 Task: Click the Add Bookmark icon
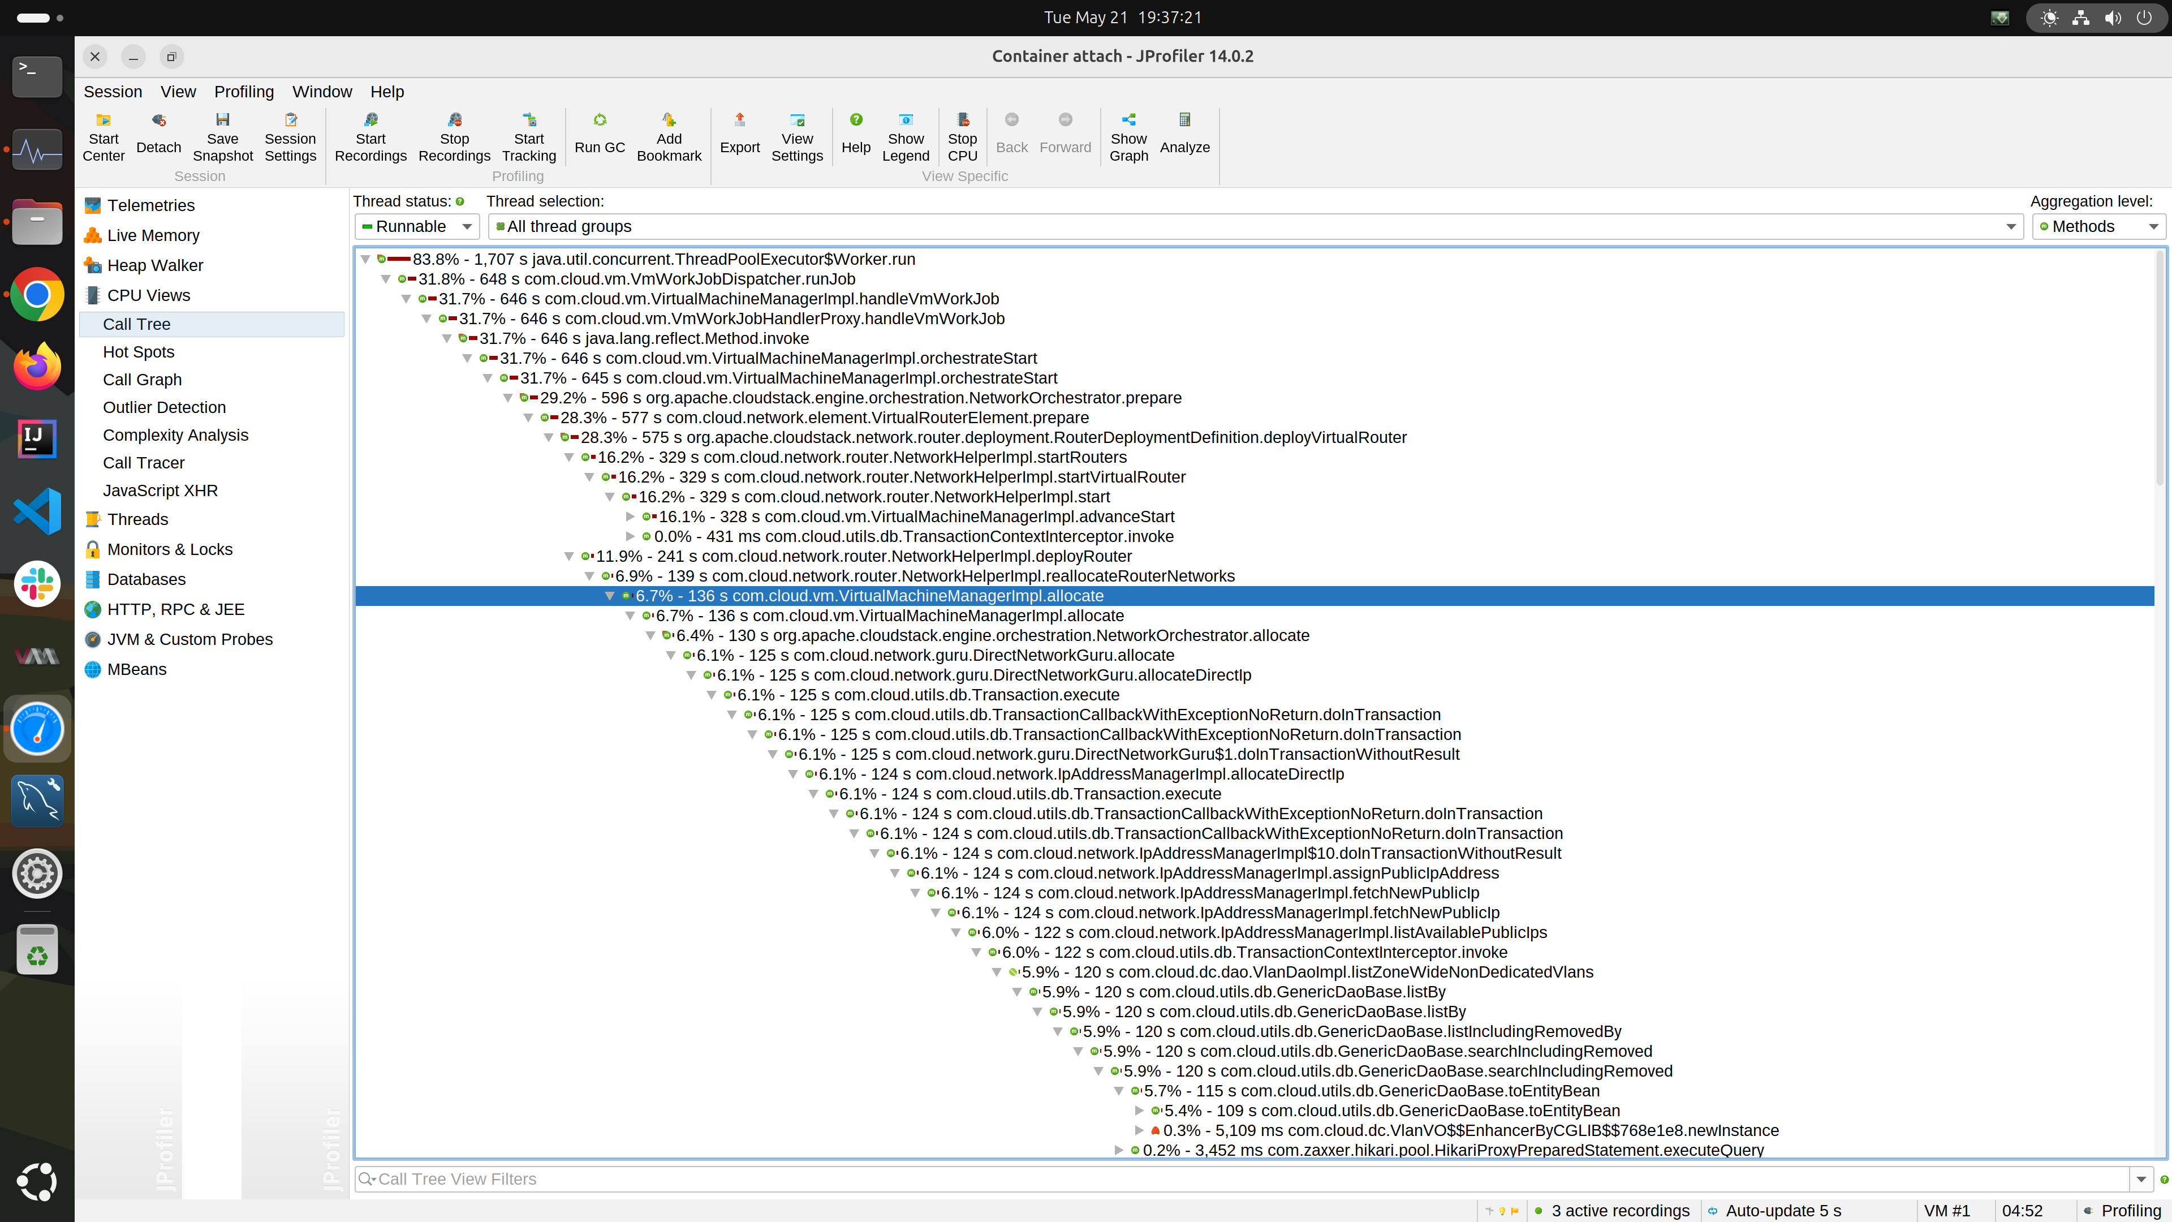[669, 136]
